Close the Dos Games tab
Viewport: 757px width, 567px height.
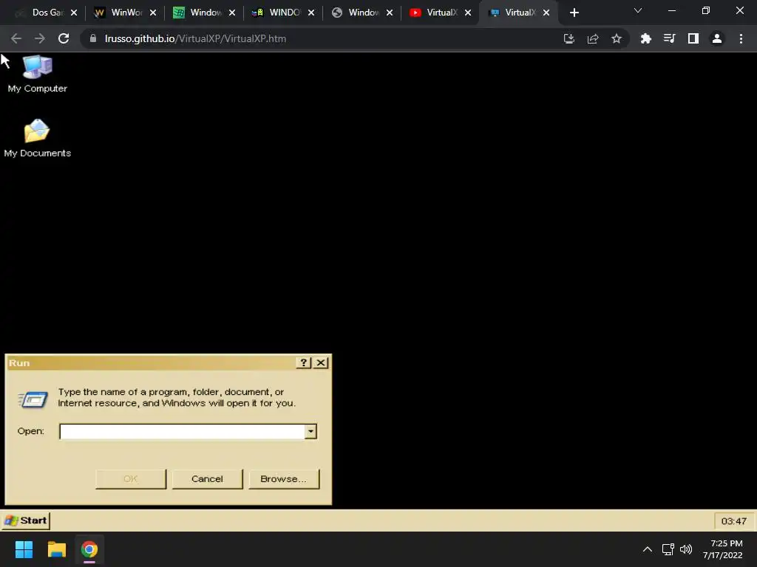pyautogui.click(x=74, y=13)
